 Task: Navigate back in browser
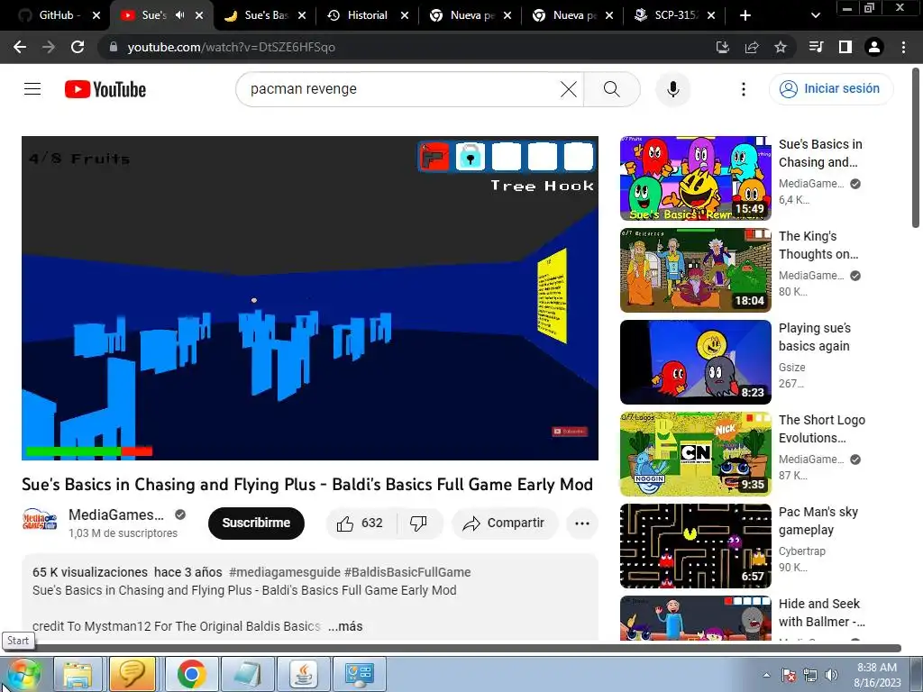point(20,47)
